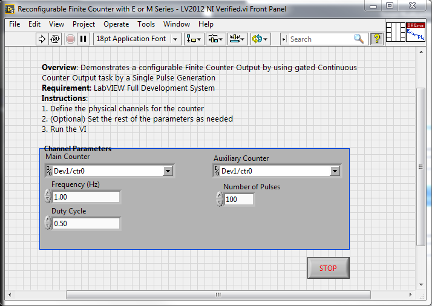The image size is (432, 306).
Task: Click the Duty Cycle stepper control
Action: point(48,223)
